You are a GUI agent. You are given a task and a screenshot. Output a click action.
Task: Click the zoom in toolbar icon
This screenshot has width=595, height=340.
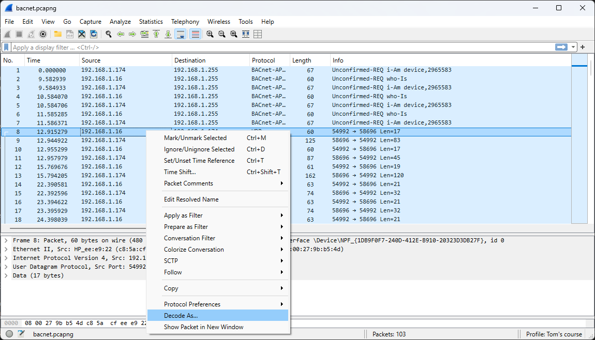click(x=210, y=34)
